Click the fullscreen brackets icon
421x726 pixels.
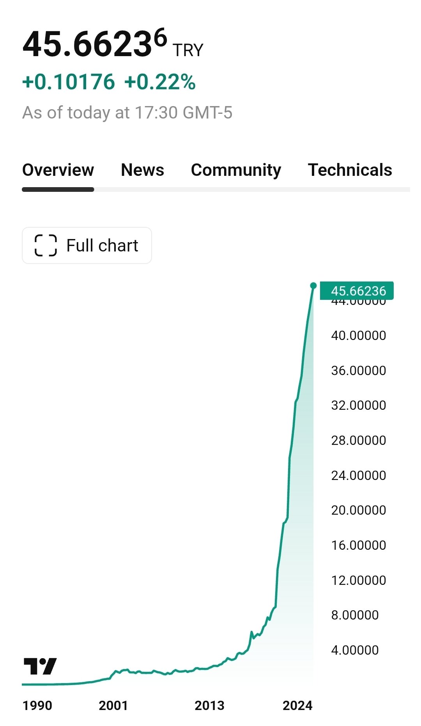46,246
